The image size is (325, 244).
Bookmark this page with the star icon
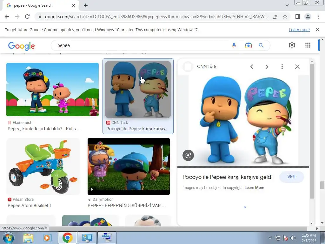click(x=285, y=17)
